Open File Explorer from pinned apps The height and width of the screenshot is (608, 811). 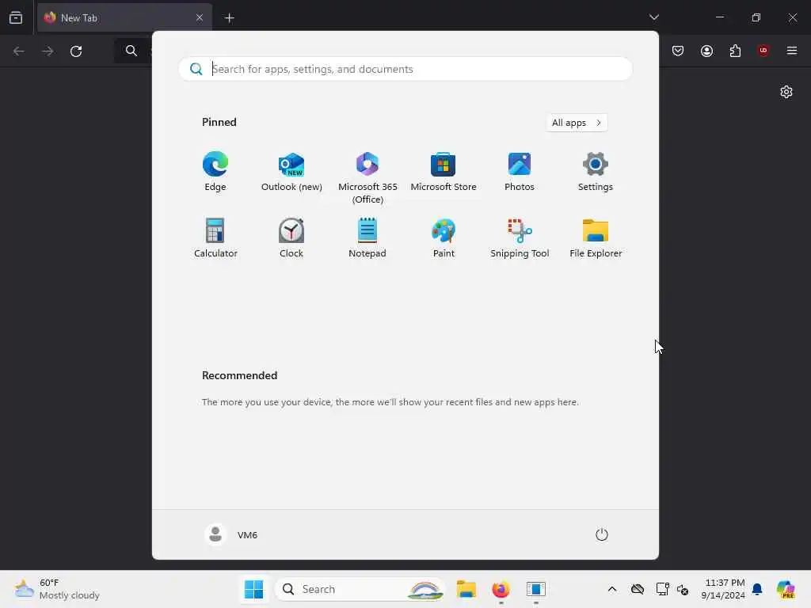(x=596, y=238)
